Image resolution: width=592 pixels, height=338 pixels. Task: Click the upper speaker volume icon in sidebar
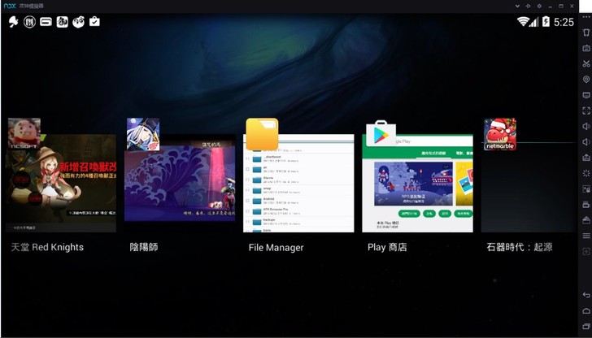(x=586, y=126)
